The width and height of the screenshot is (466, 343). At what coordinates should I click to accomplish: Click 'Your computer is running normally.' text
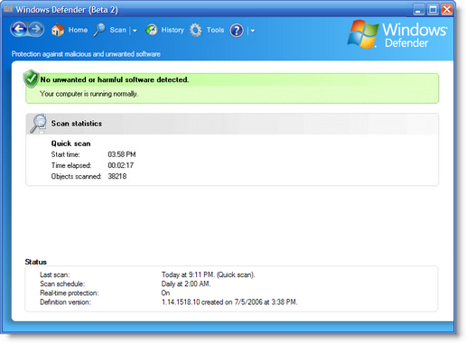click(89, 94)
